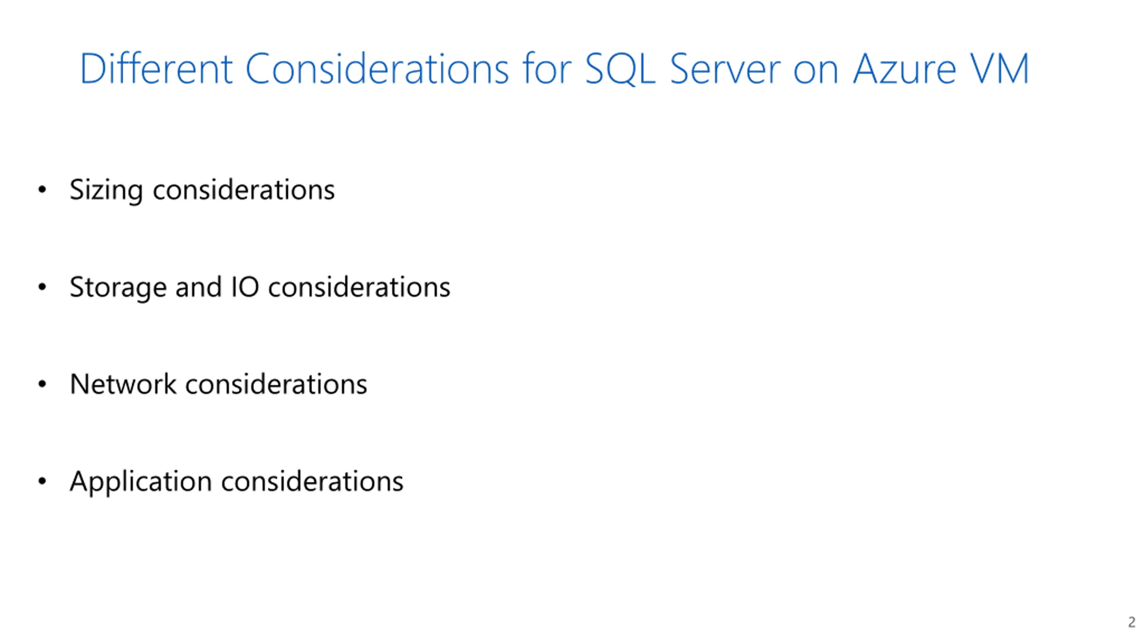This screenshot has height=643, width=1144.
Task: Click the word "Application" in fourth bullet
Action: coord(141,482)
